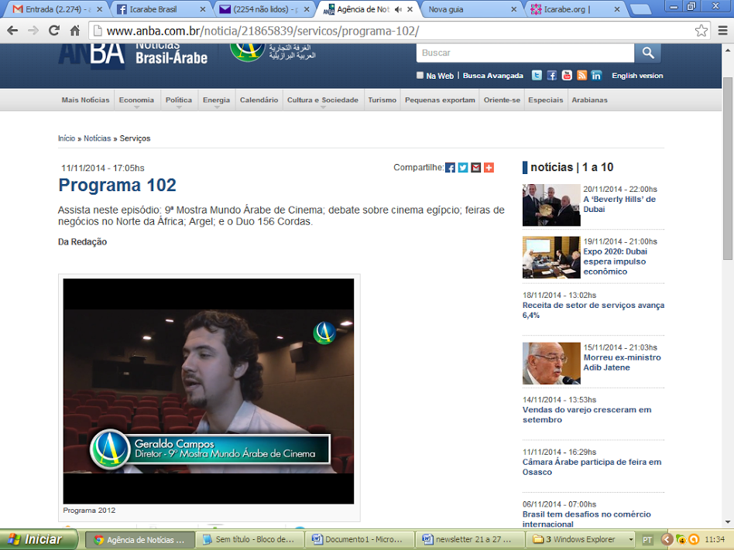Open 'Receita de setor de serviços' article
This screenshot has height=550, width=734.
(593, 309)
